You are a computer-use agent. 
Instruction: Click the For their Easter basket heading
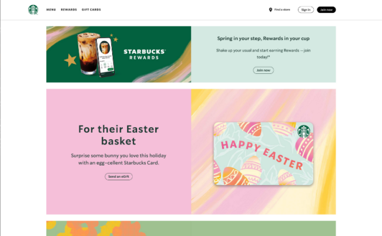point(119,135)
